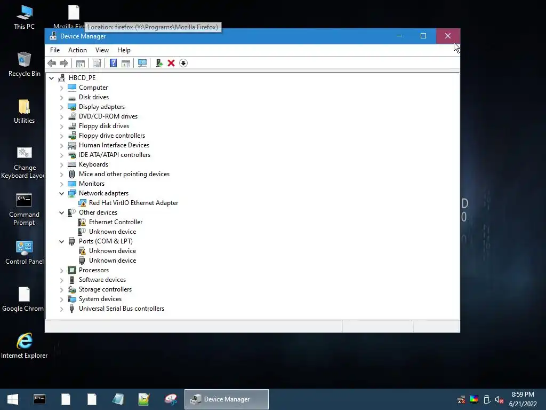The image size is (546, 410).
Task: Select Unknown device under Other devices
Action: pyautogui.click(x=113, y=232)
